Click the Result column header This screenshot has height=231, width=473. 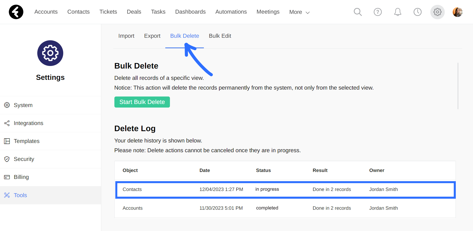coord(320,170)
